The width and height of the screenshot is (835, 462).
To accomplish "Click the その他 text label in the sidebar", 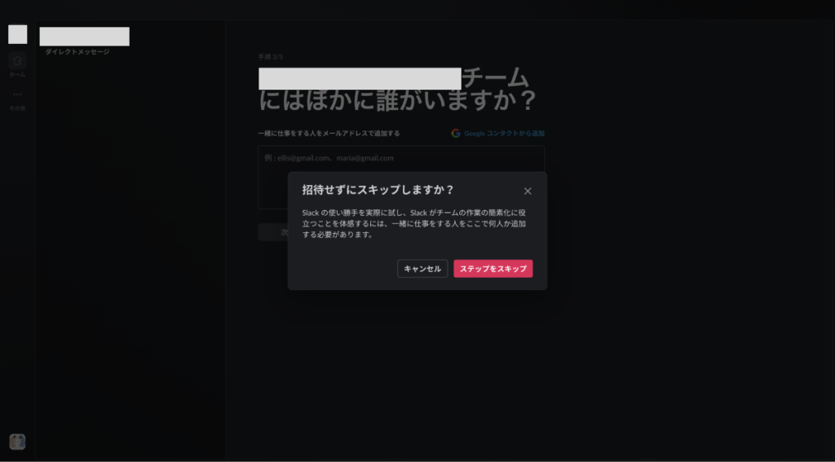I will tap(17, 108).
